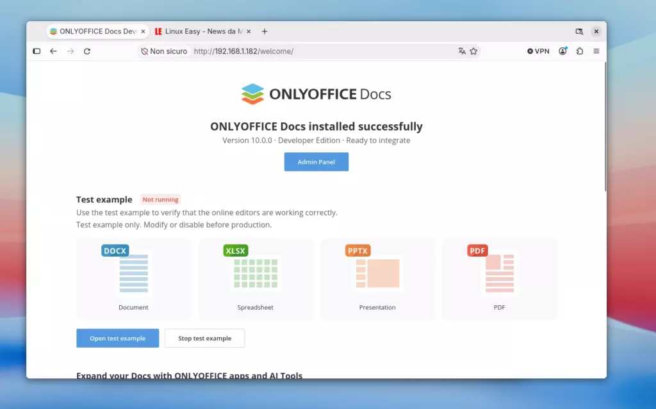Click the ONLYOFFICE tab favicon
Screen dimensions: 656x409
53,31
